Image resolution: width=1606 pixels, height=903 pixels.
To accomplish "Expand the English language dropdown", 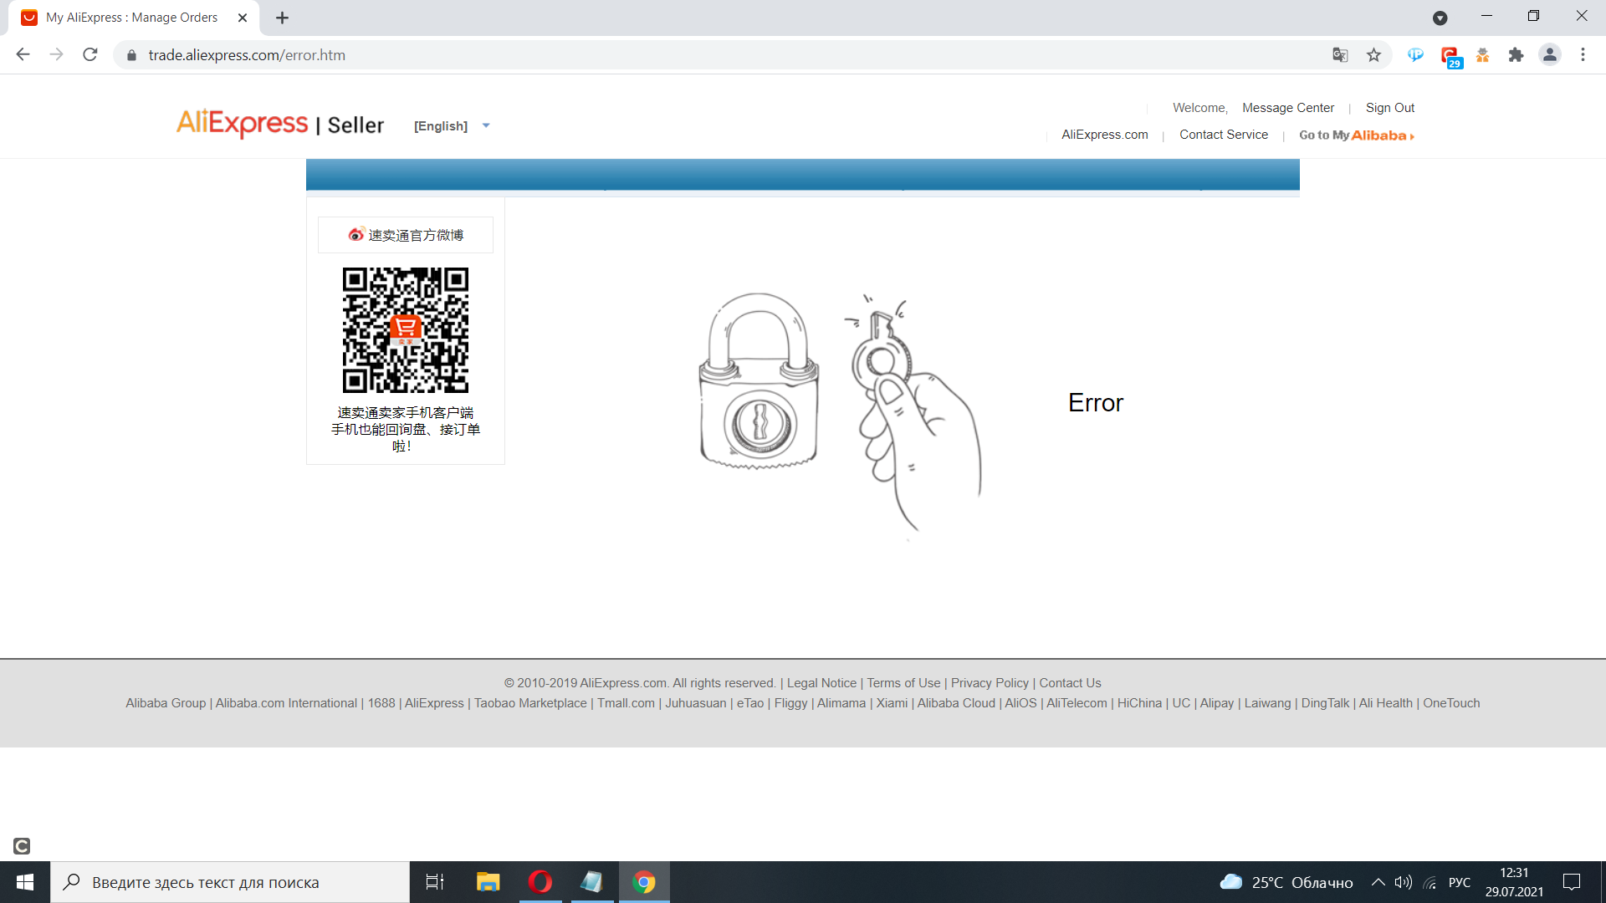I will pyautogui.click(x=452, y=126).
